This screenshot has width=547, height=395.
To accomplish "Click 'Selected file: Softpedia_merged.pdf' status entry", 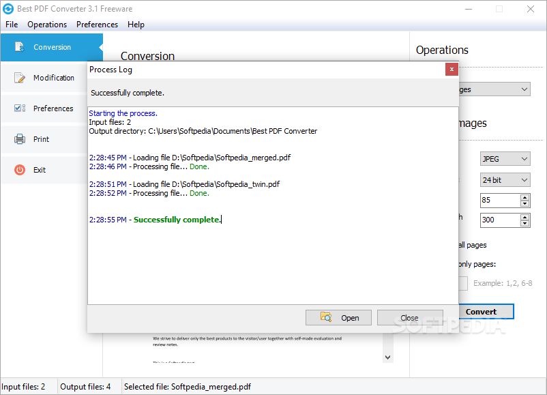I will [x=188, y=387].
